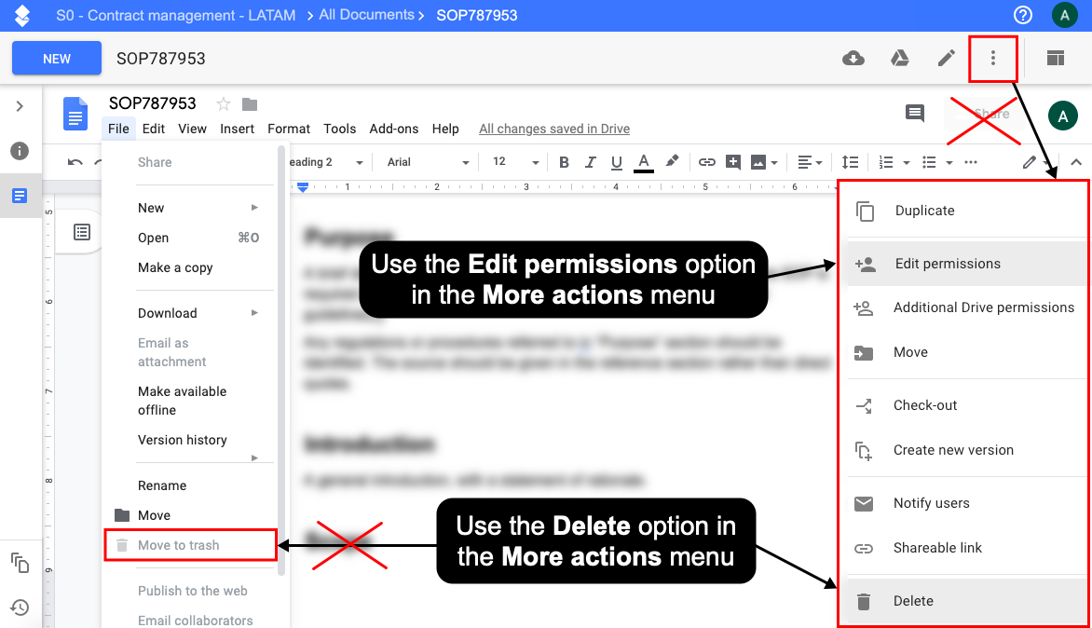The image size is (1092, 628).
Task: Click the pencil edit icon in header
Action: (946, 59)
